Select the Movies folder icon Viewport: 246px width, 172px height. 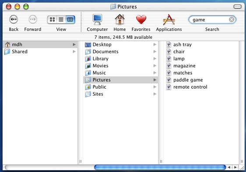(x=88, y=66)
